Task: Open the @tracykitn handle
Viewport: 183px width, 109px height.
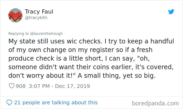Action: 36,18
